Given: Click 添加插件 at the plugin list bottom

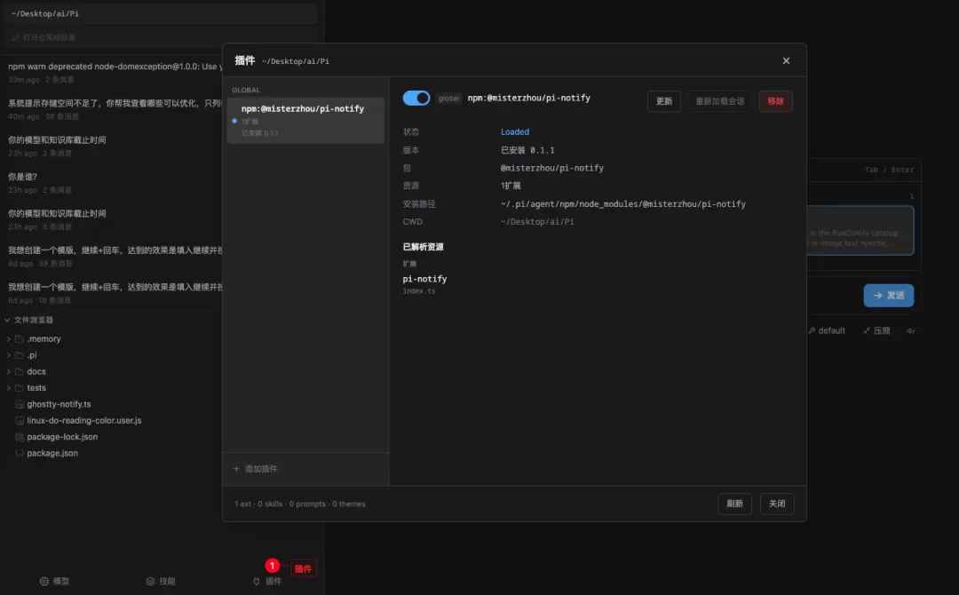Looking at the screenshot, I should pos(255,469).
